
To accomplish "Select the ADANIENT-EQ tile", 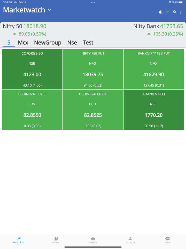I will pos(154,110).
